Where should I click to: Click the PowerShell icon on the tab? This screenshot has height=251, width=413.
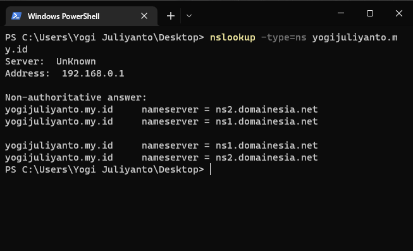pos(16,16)
